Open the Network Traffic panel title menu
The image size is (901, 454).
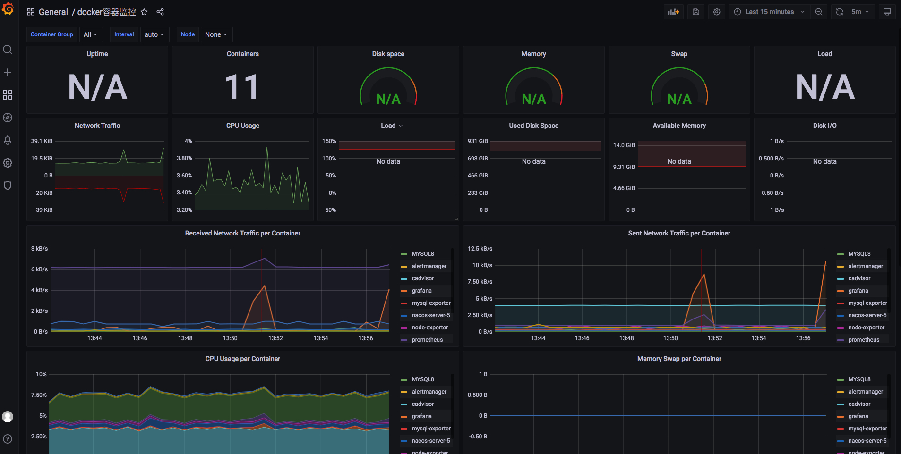pyautogui.click(x=97, y=126)
